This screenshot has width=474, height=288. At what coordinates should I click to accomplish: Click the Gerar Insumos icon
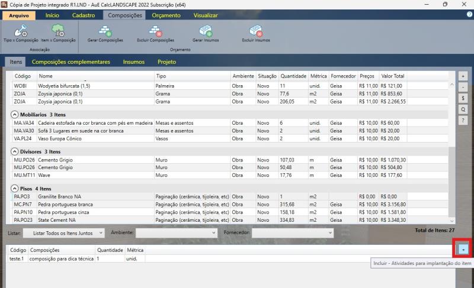[206, 31]
